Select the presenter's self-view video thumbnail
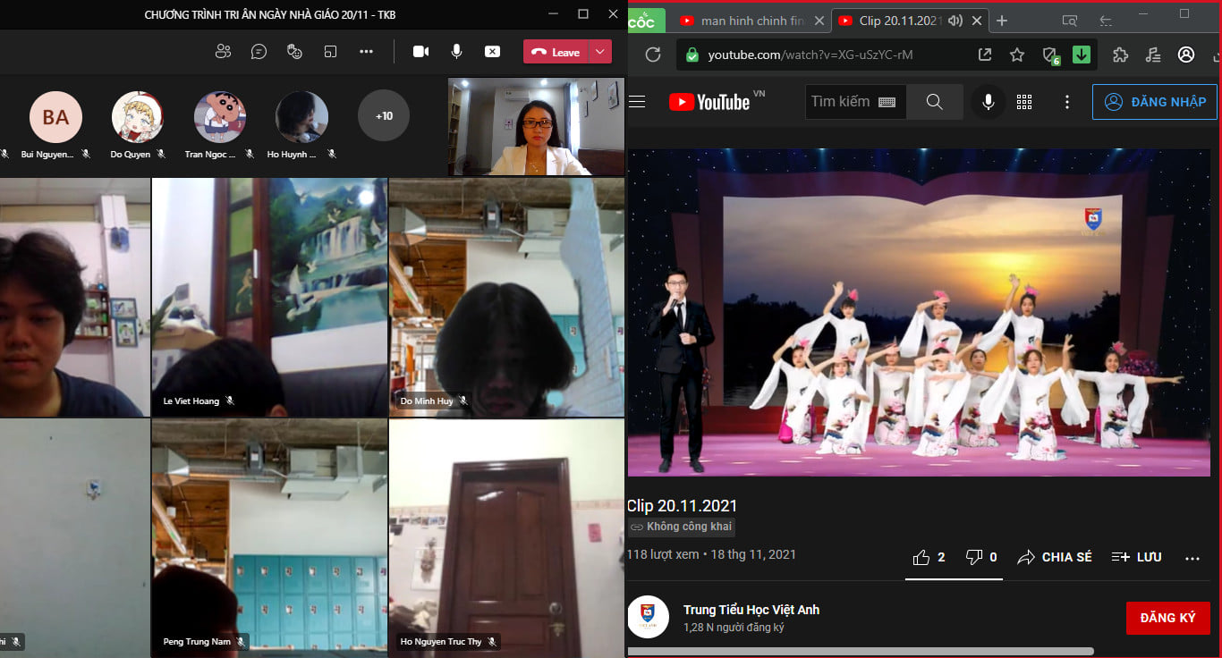The height and width of the screenshot is (658, 1222). pos(536,127)
